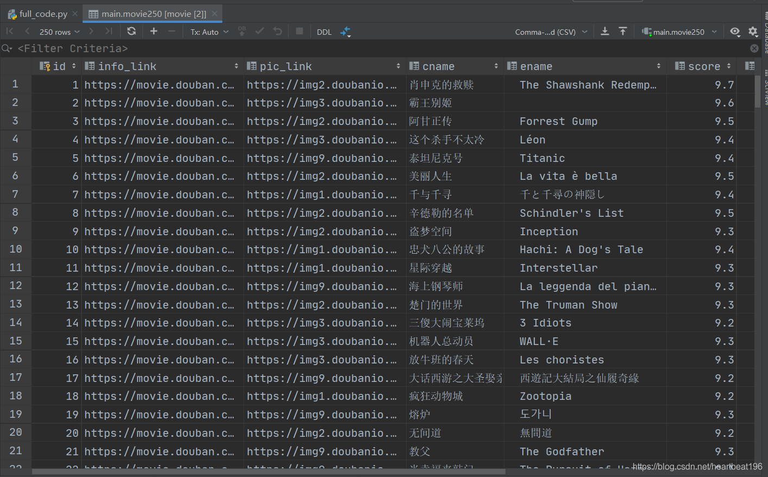Select the score cell 9.7 in row 1
The height and width of the screenshot is (477, 768).
pyautogui.click(x=702, y=85)
